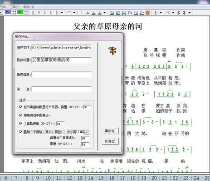Click the ornament symbol icon in toolbar

[156, 13]
